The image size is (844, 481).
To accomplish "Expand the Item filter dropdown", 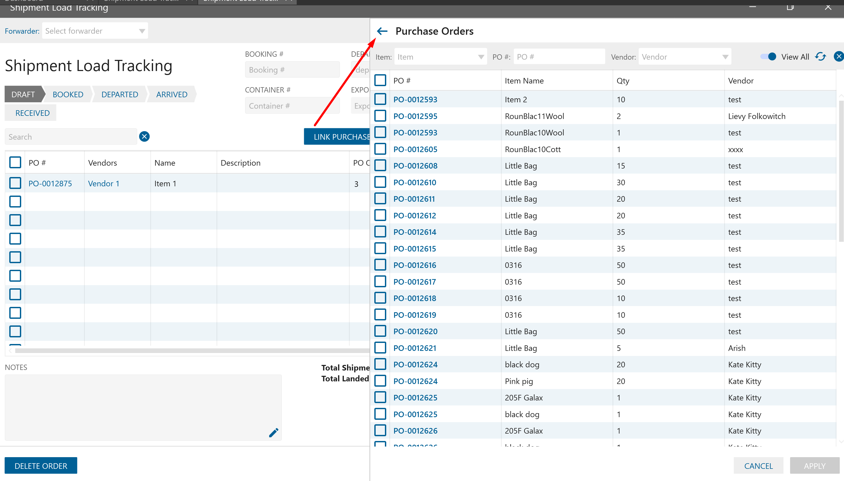I will [x=481, y=57].
